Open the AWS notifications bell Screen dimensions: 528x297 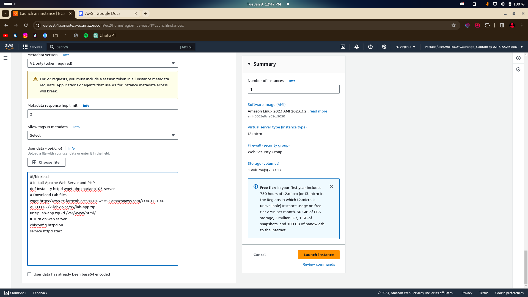357,47
